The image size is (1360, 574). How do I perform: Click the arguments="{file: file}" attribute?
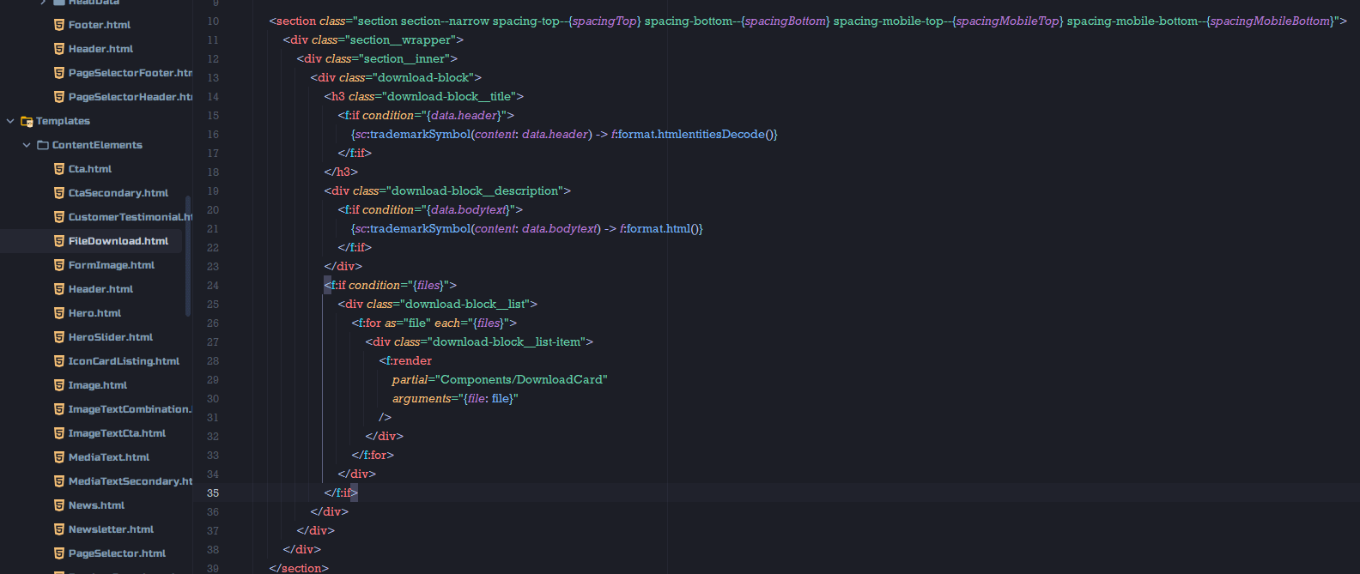[455, 399]
